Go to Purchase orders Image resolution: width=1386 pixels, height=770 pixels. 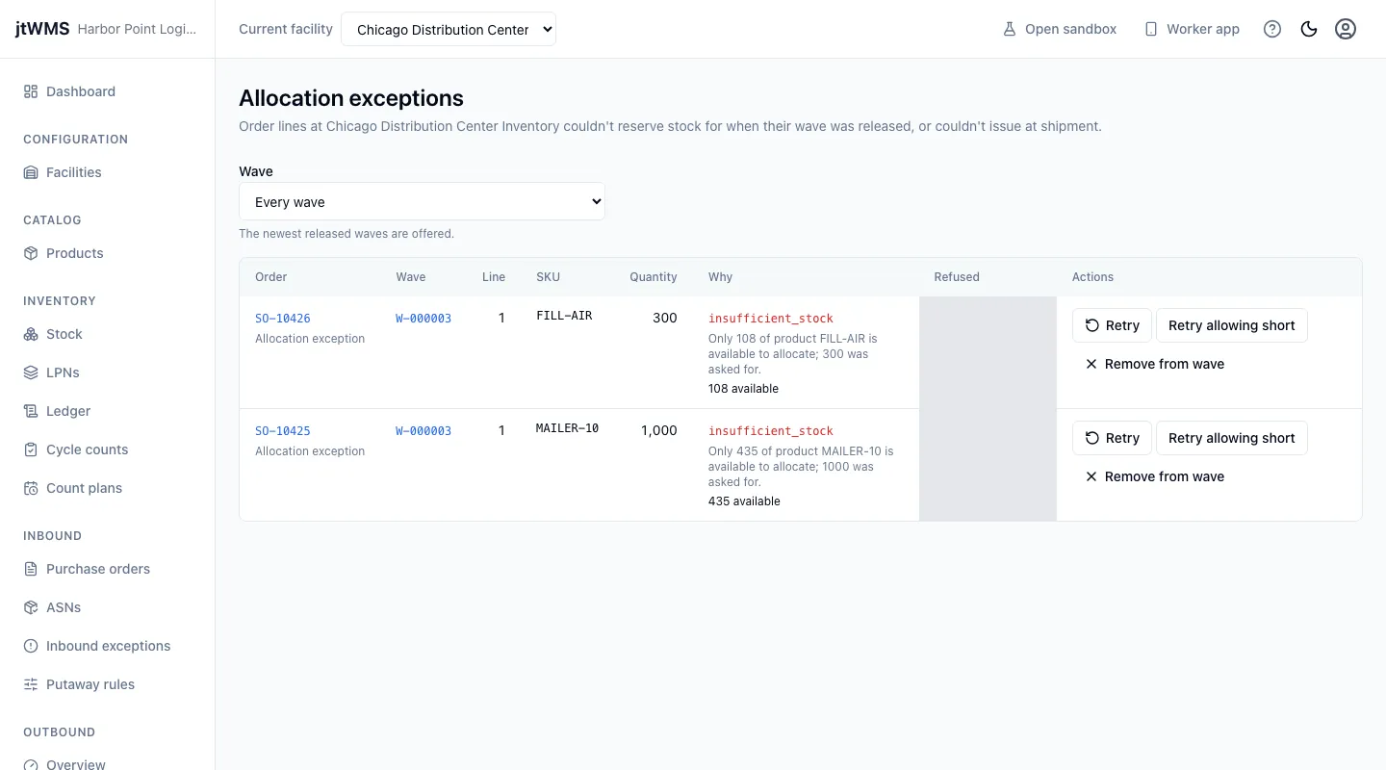(x=107, y=569)
